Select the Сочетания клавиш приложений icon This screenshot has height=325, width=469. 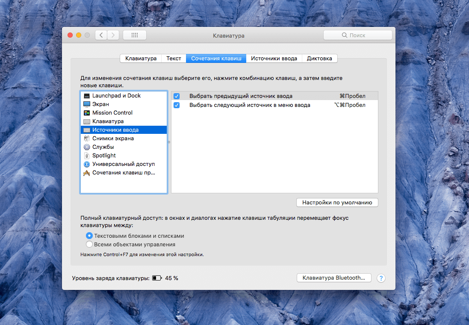coord(87,173)
